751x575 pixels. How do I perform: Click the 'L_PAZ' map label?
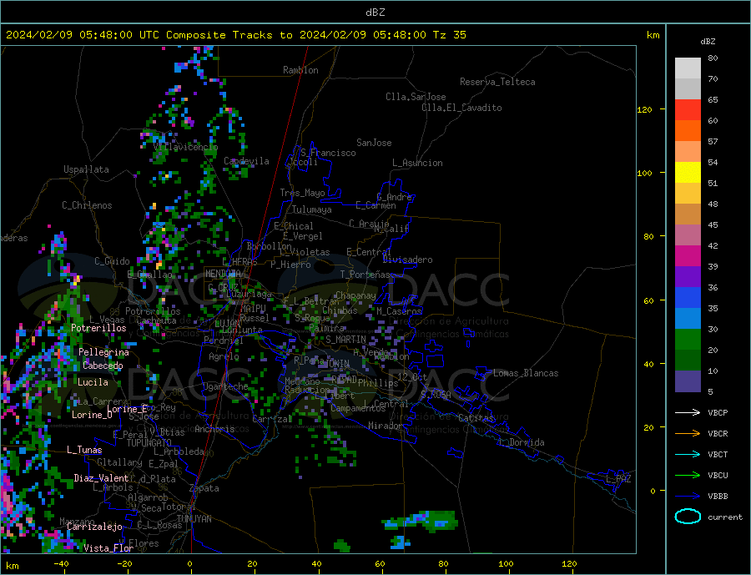coord(618,479)
